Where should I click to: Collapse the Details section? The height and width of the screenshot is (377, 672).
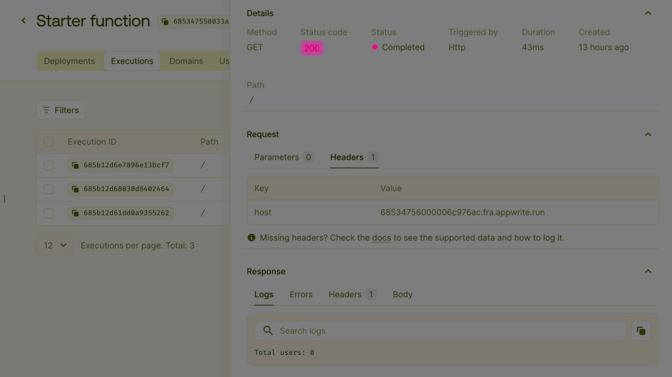647,13
